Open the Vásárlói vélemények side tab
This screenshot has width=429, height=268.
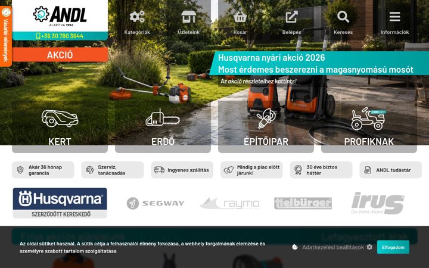(6, 36)
